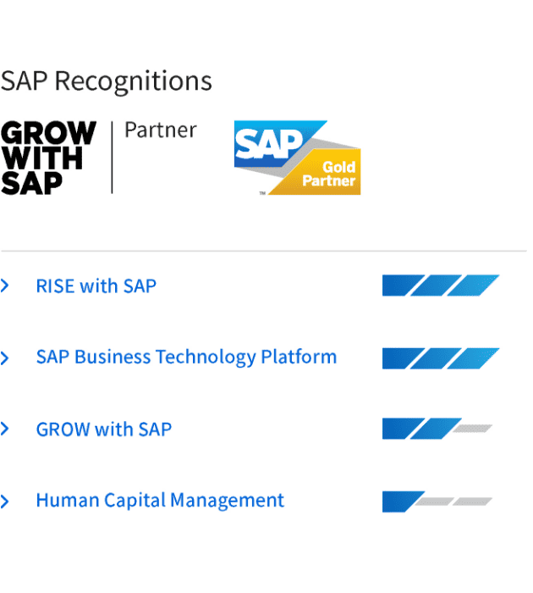Click gray unfilled segment of GROW with SAP bar
This screenshot has height=593, width=533.
(472, 429)
